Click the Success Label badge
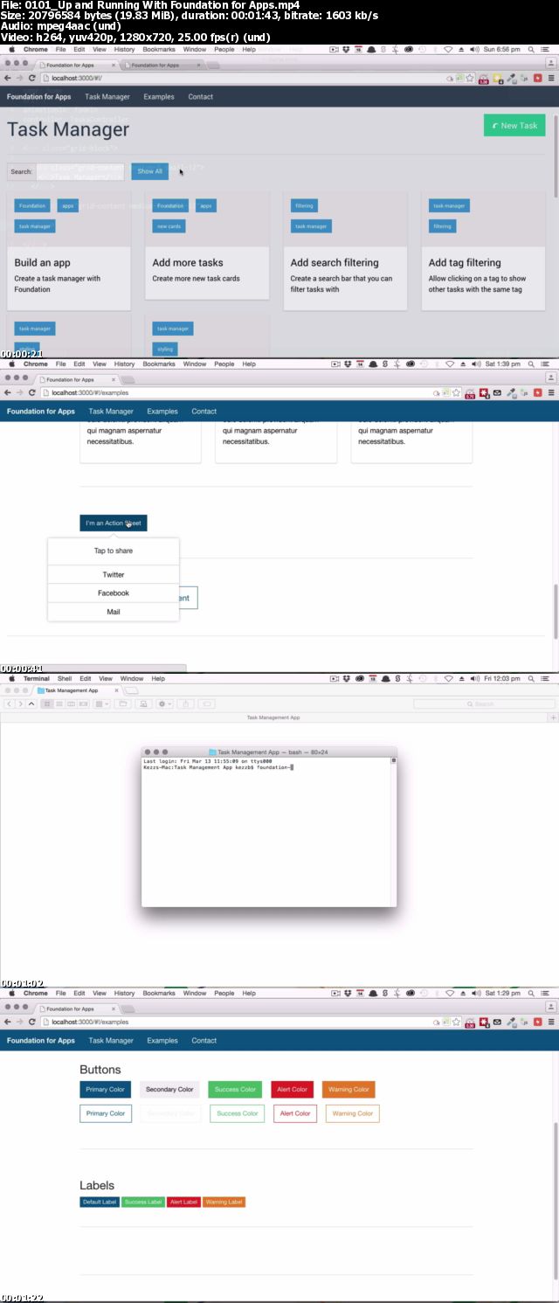559x1303 pixels. pos(143,1203)
